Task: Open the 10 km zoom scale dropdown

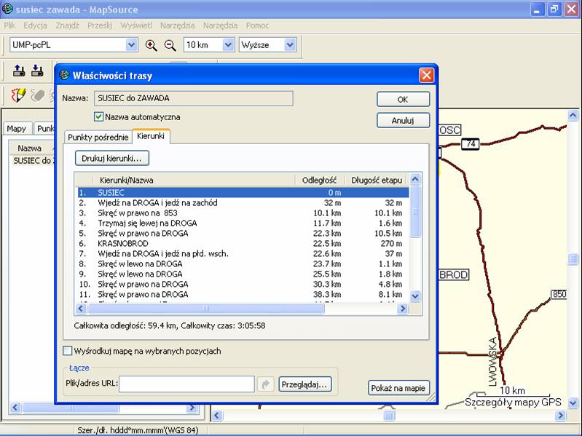Action: (x=228, y=45)
